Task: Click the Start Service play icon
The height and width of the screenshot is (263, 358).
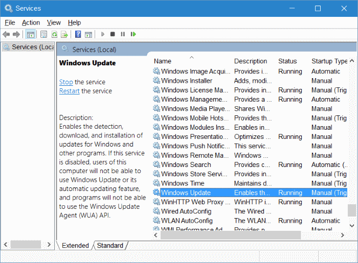Action: pyautogui.click(x=103, y=34)
